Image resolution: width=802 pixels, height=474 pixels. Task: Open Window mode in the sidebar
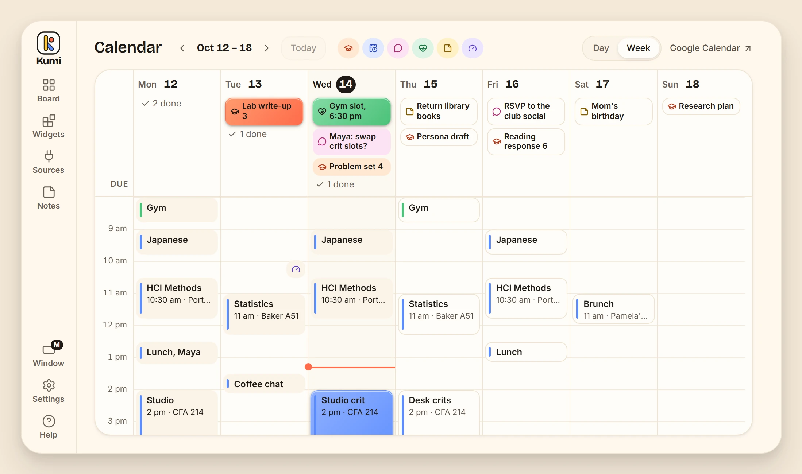coord(49,354)
